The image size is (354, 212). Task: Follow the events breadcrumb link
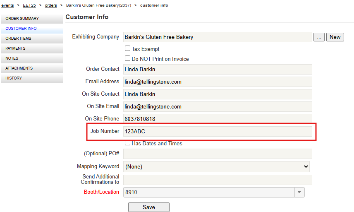(x=7, y=5)
